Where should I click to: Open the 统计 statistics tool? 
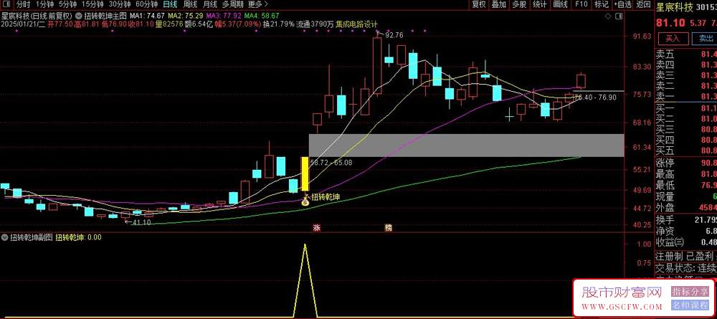540,4
